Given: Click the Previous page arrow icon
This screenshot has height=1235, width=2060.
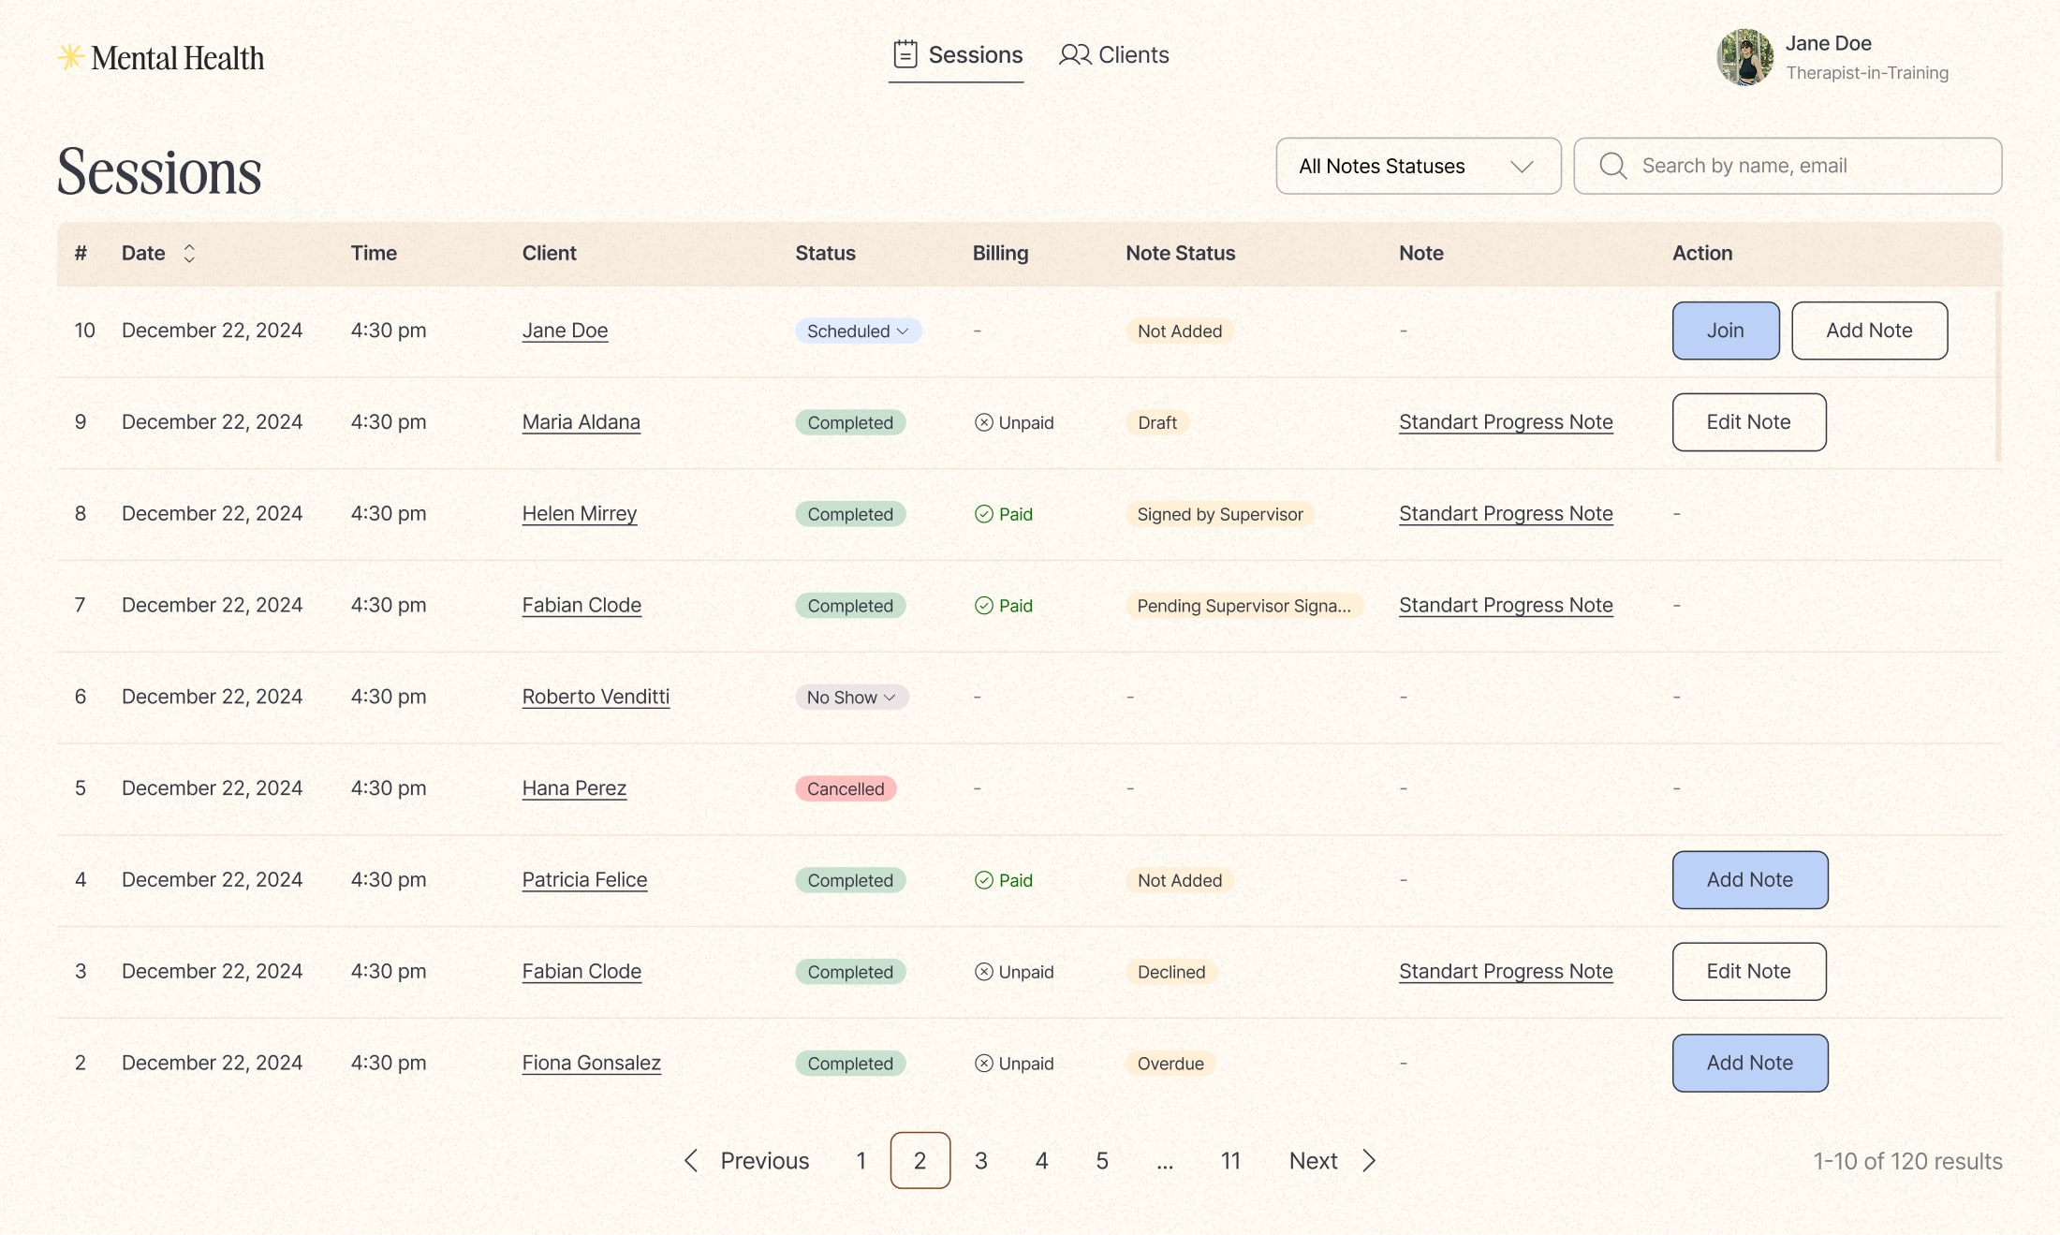Looking at the screenshot, I should point(691,1160).
